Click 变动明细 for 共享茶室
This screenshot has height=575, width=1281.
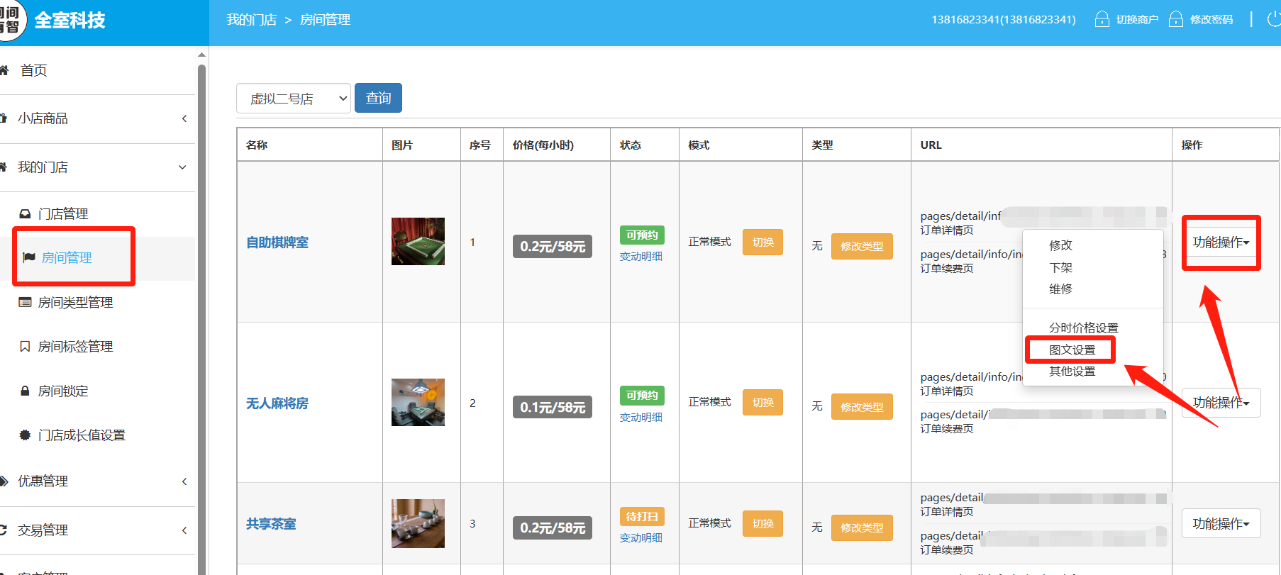pos(641,538)
